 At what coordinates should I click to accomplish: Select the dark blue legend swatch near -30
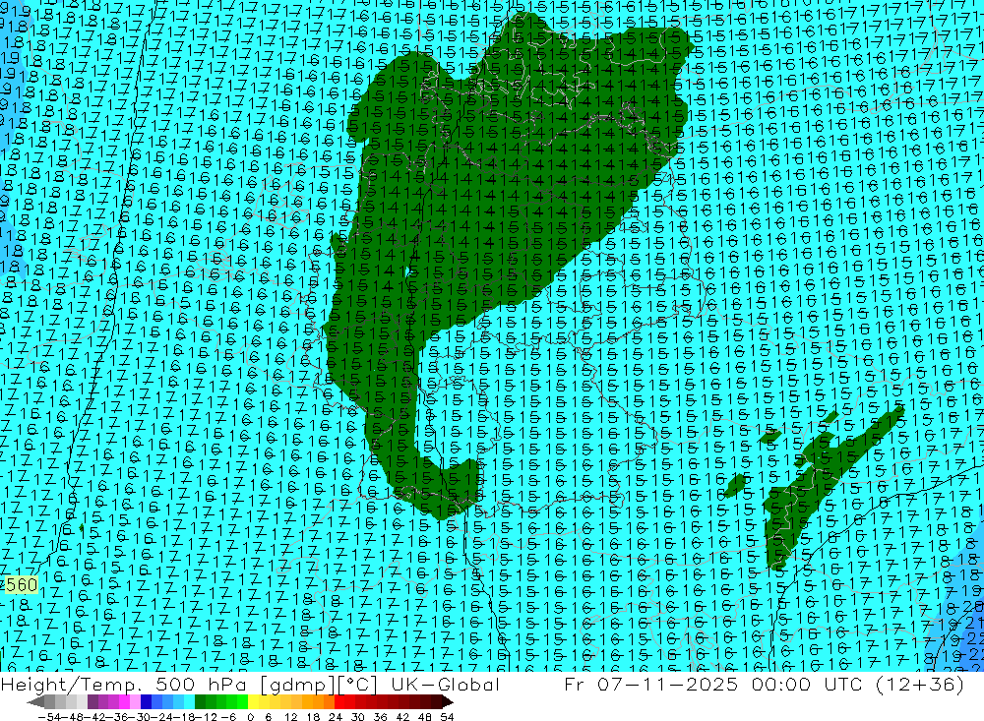146,702
